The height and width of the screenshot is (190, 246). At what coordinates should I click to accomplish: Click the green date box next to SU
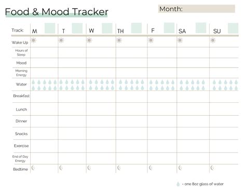233,28
